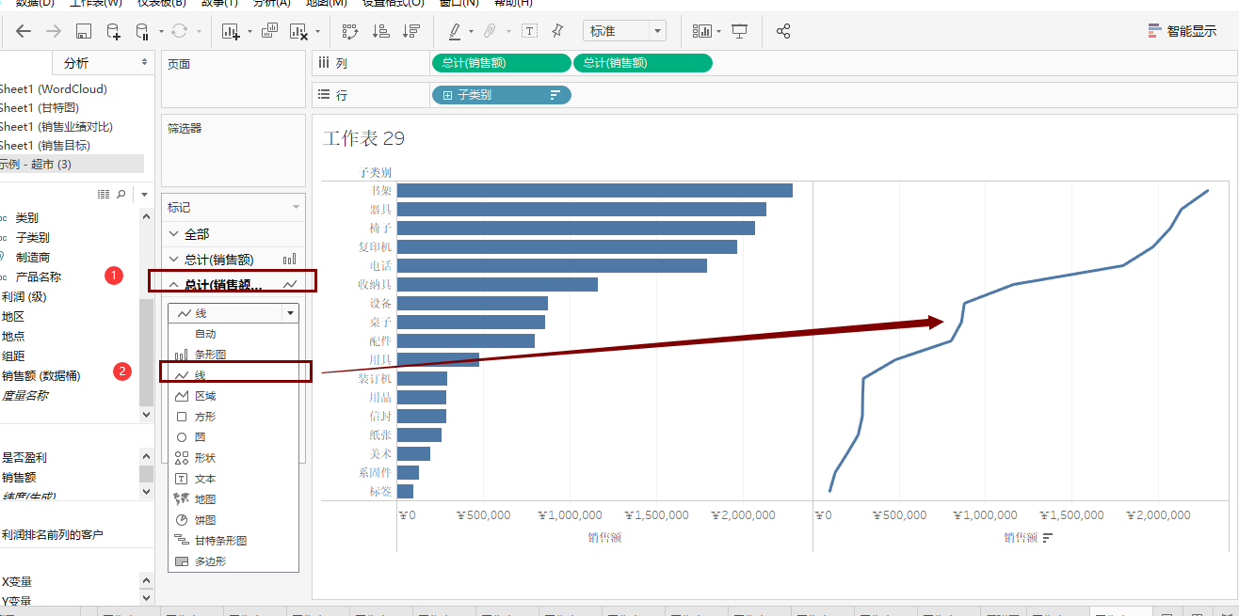Image resolution: width=1239 pixels, height=616 pixels.
Task: Duplicate the sheet using the toolbar icon
Action: [x=268, y=32]
